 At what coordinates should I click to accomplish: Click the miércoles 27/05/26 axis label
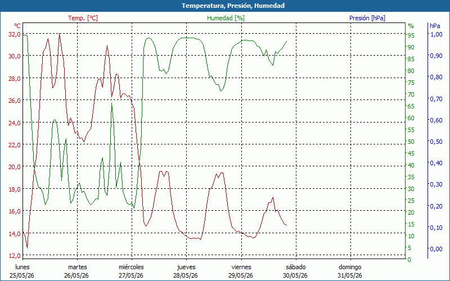(x=131, y=271)
